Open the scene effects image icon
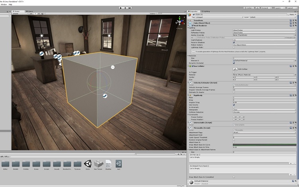Viewport: 299px width, 187px height. click(43, 14)
